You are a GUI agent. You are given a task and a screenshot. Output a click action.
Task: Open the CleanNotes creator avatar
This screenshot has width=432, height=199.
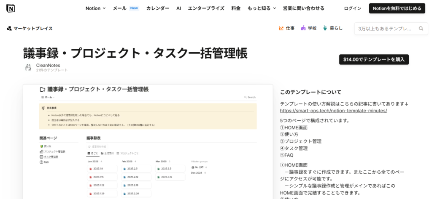pos(28,68)
